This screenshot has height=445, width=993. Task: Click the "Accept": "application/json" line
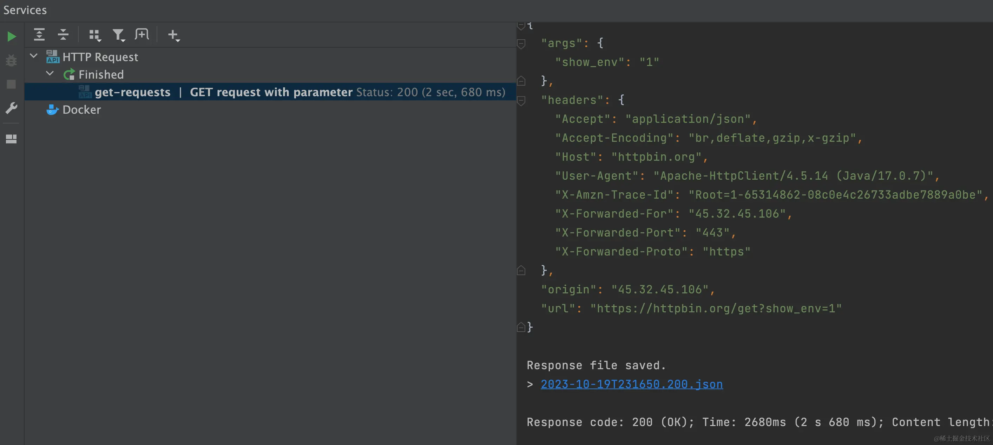[x=656, y=119]
